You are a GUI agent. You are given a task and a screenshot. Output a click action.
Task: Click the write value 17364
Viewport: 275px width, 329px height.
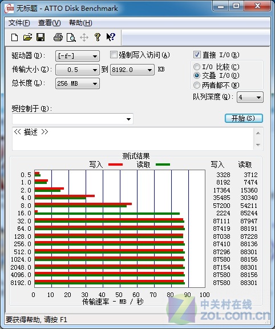click(x=221, y=190)
